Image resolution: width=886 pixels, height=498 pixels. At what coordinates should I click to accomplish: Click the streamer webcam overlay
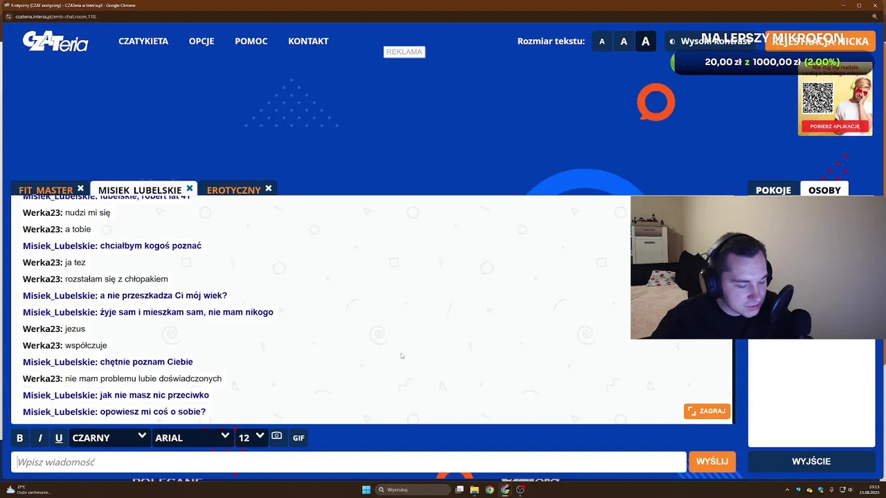[x=758, y=268]
